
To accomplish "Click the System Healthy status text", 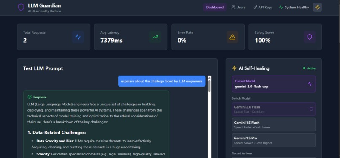I will pos(297,7).
